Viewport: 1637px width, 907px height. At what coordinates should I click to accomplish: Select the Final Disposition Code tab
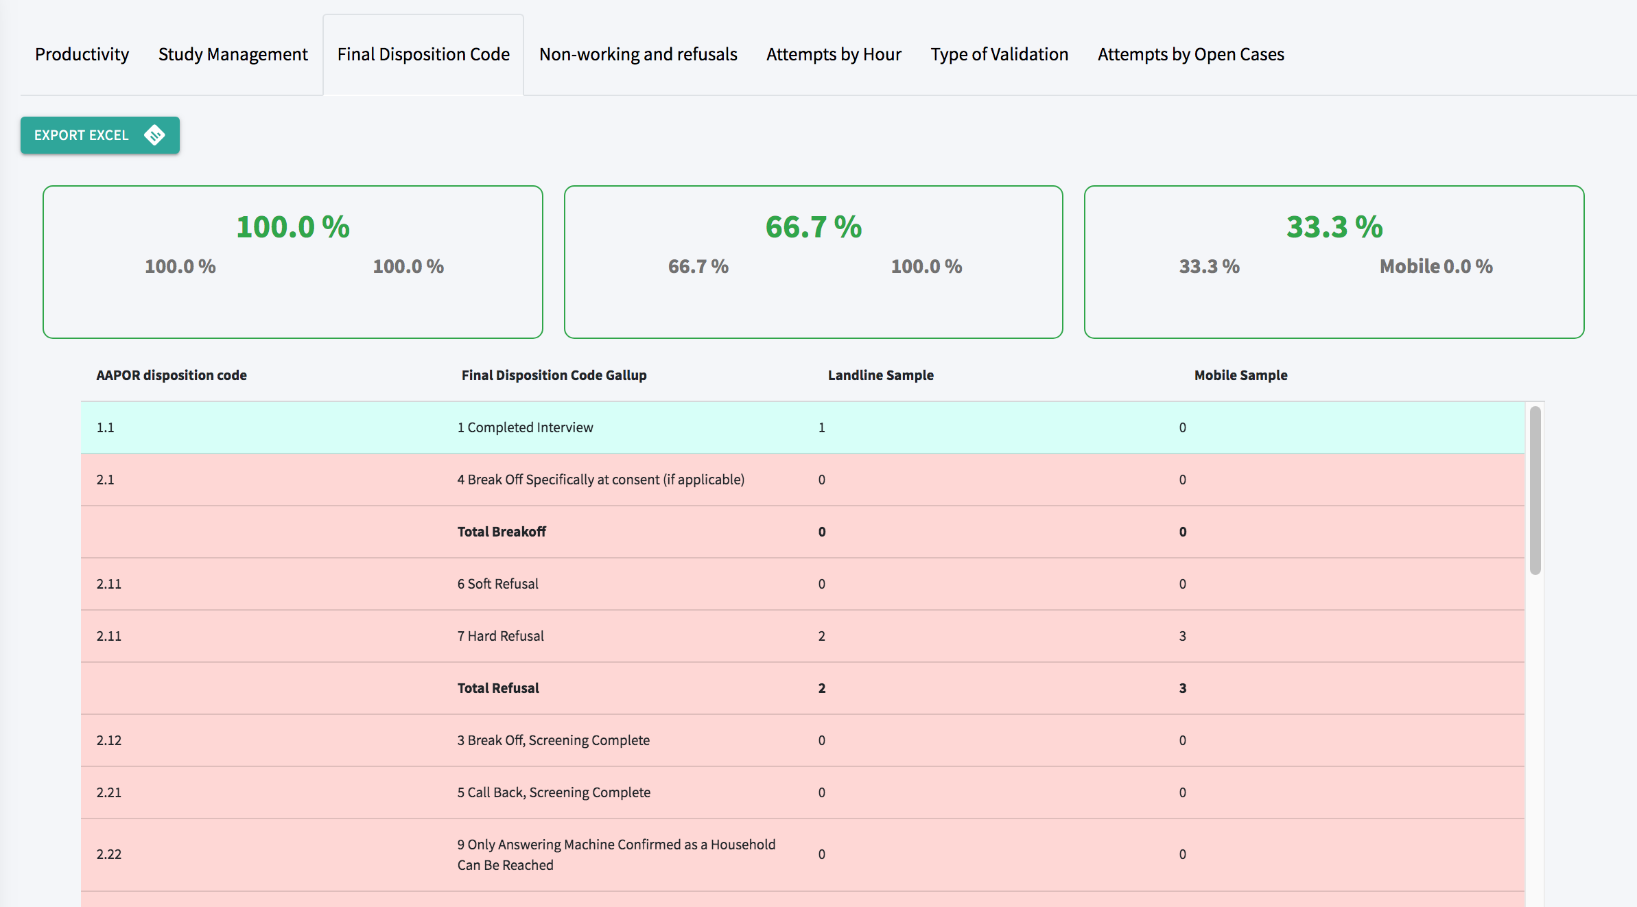coord(423,54)
